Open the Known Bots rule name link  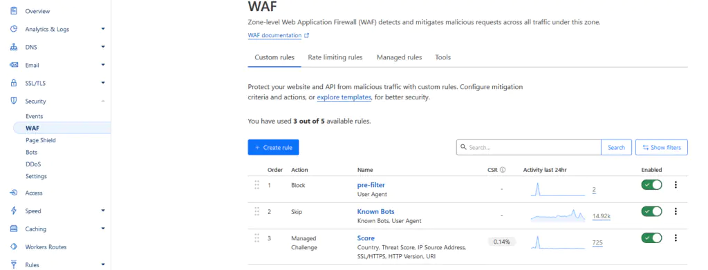tap(375, 211)
